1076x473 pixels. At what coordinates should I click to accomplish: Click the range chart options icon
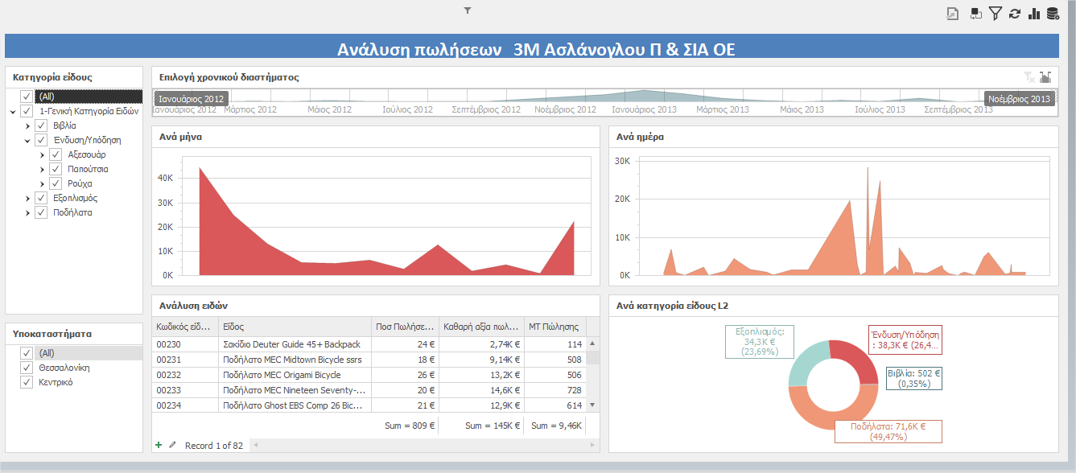1045,77
